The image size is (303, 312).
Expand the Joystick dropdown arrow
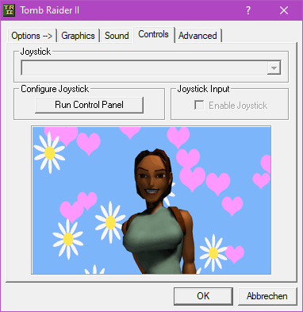click(x=274, y=68)
